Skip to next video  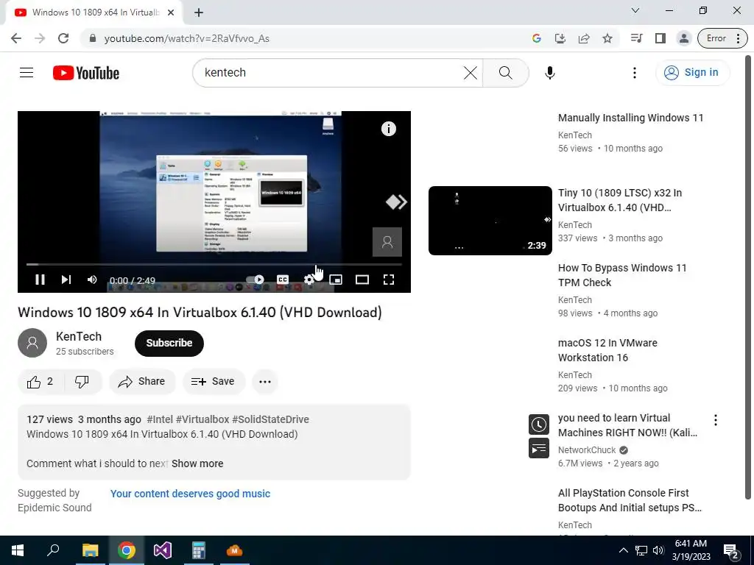[x=66, y=280]
